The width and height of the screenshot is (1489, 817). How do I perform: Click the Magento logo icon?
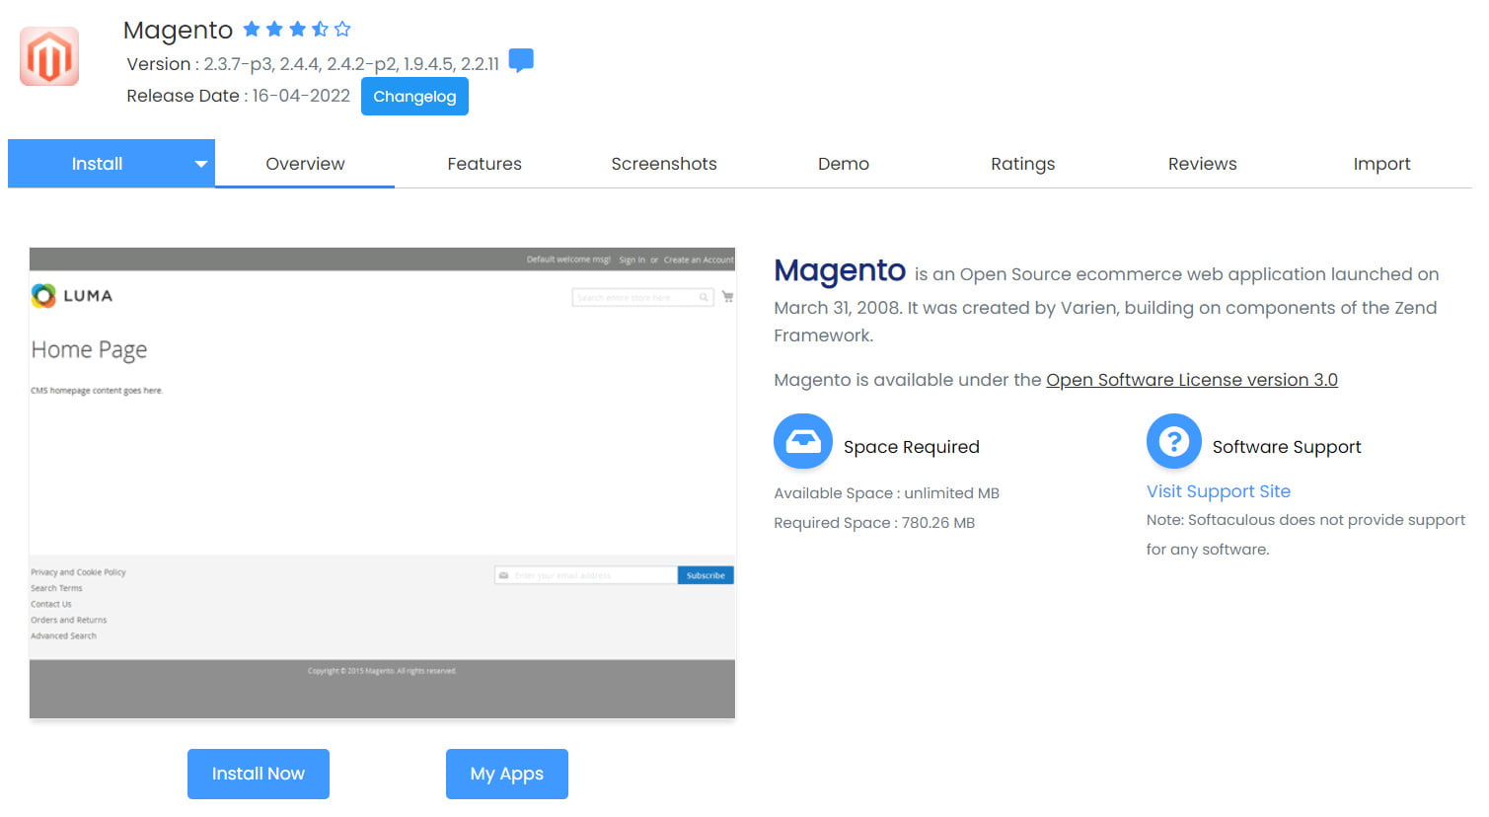49,56
